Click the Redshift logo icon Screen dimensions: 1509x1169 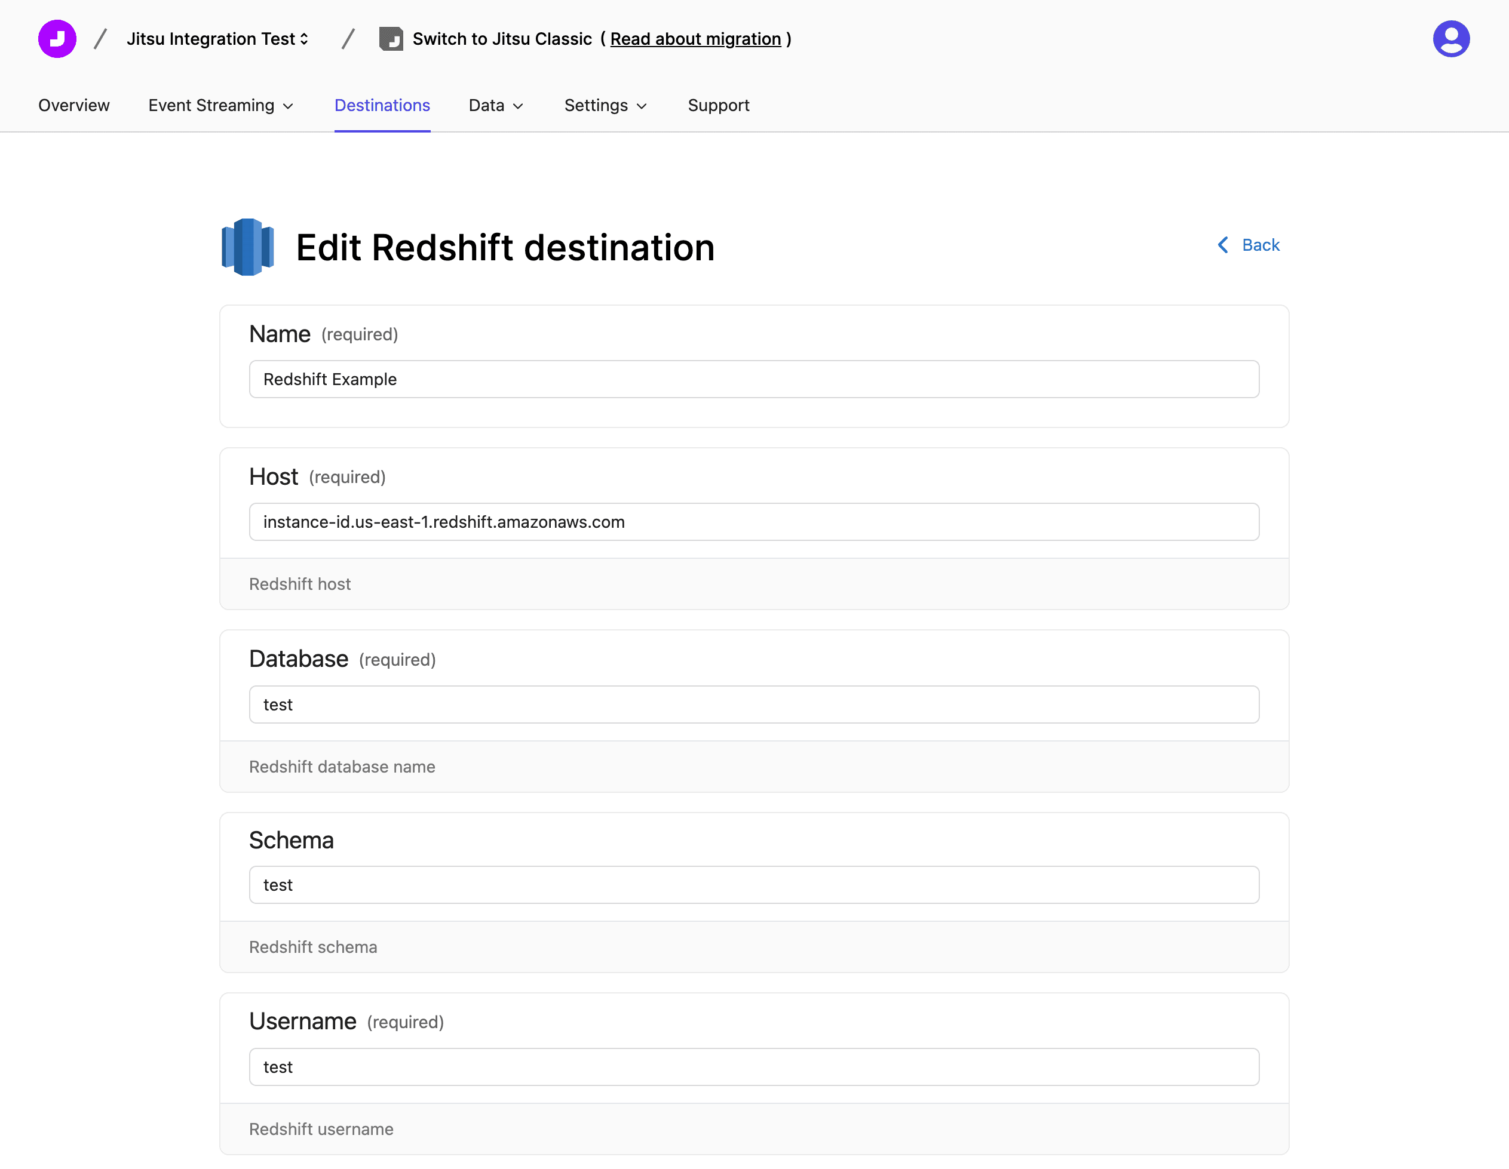[x=247, y=247]
